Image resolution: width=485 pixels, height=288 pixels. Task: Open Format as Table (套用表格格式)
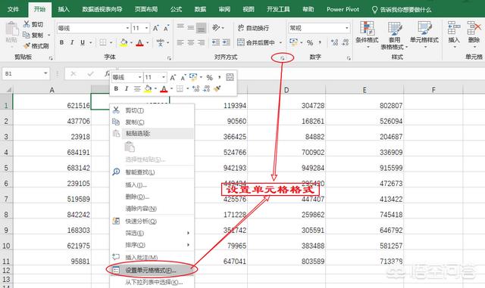(394, 36)
